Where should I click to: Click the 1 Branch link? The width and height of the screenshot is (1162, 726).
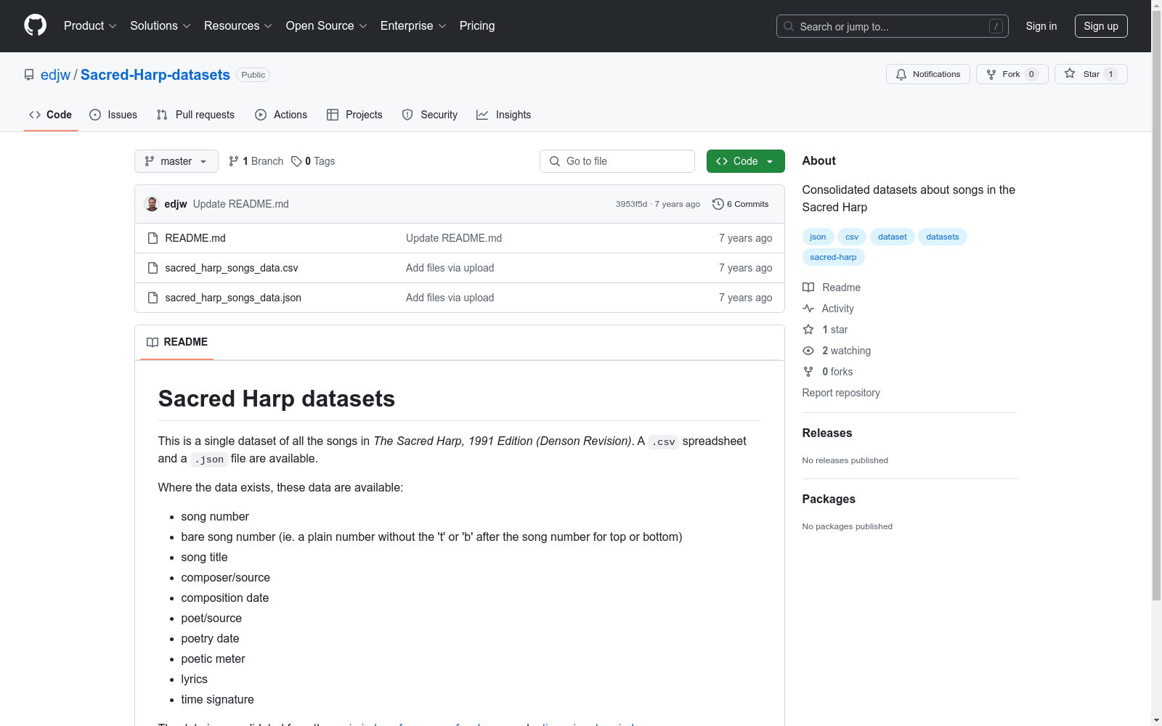256,161
